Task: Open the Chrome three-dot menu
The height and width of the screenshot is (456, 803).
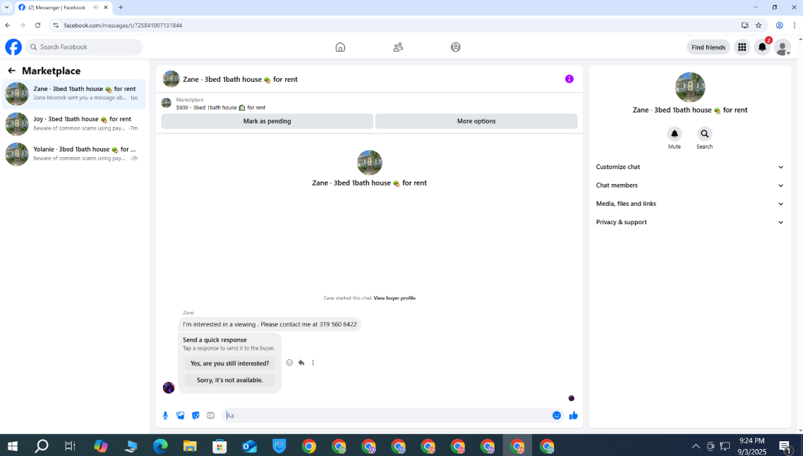Action: [795, 25]
